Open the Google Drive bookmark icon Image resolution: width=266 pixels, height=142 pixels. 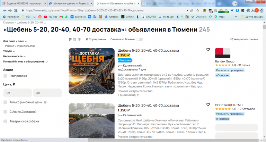click(66, 17)
